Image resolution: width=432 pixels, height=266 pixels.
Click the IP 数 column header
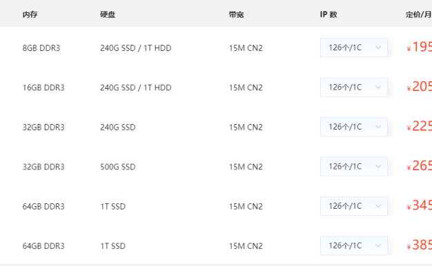328,14
